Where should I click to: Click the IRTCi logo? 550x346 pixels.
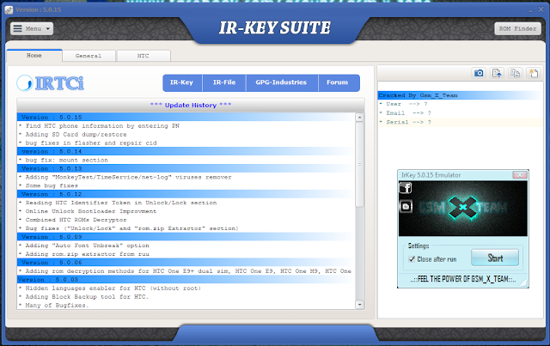click(51, 83)
